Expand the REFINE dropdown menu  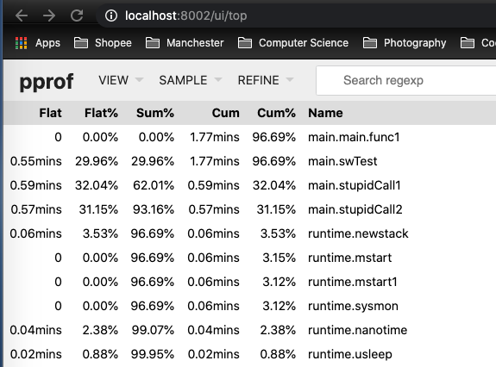click(266, 80)
